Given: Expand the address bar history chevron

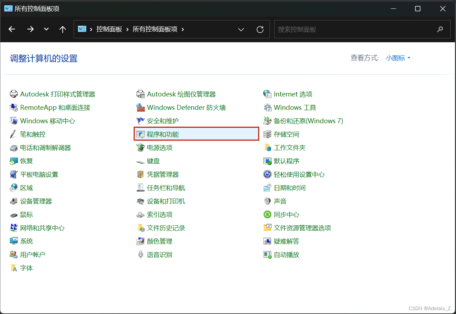Looking at the screenshot, I should click(241, 30).
